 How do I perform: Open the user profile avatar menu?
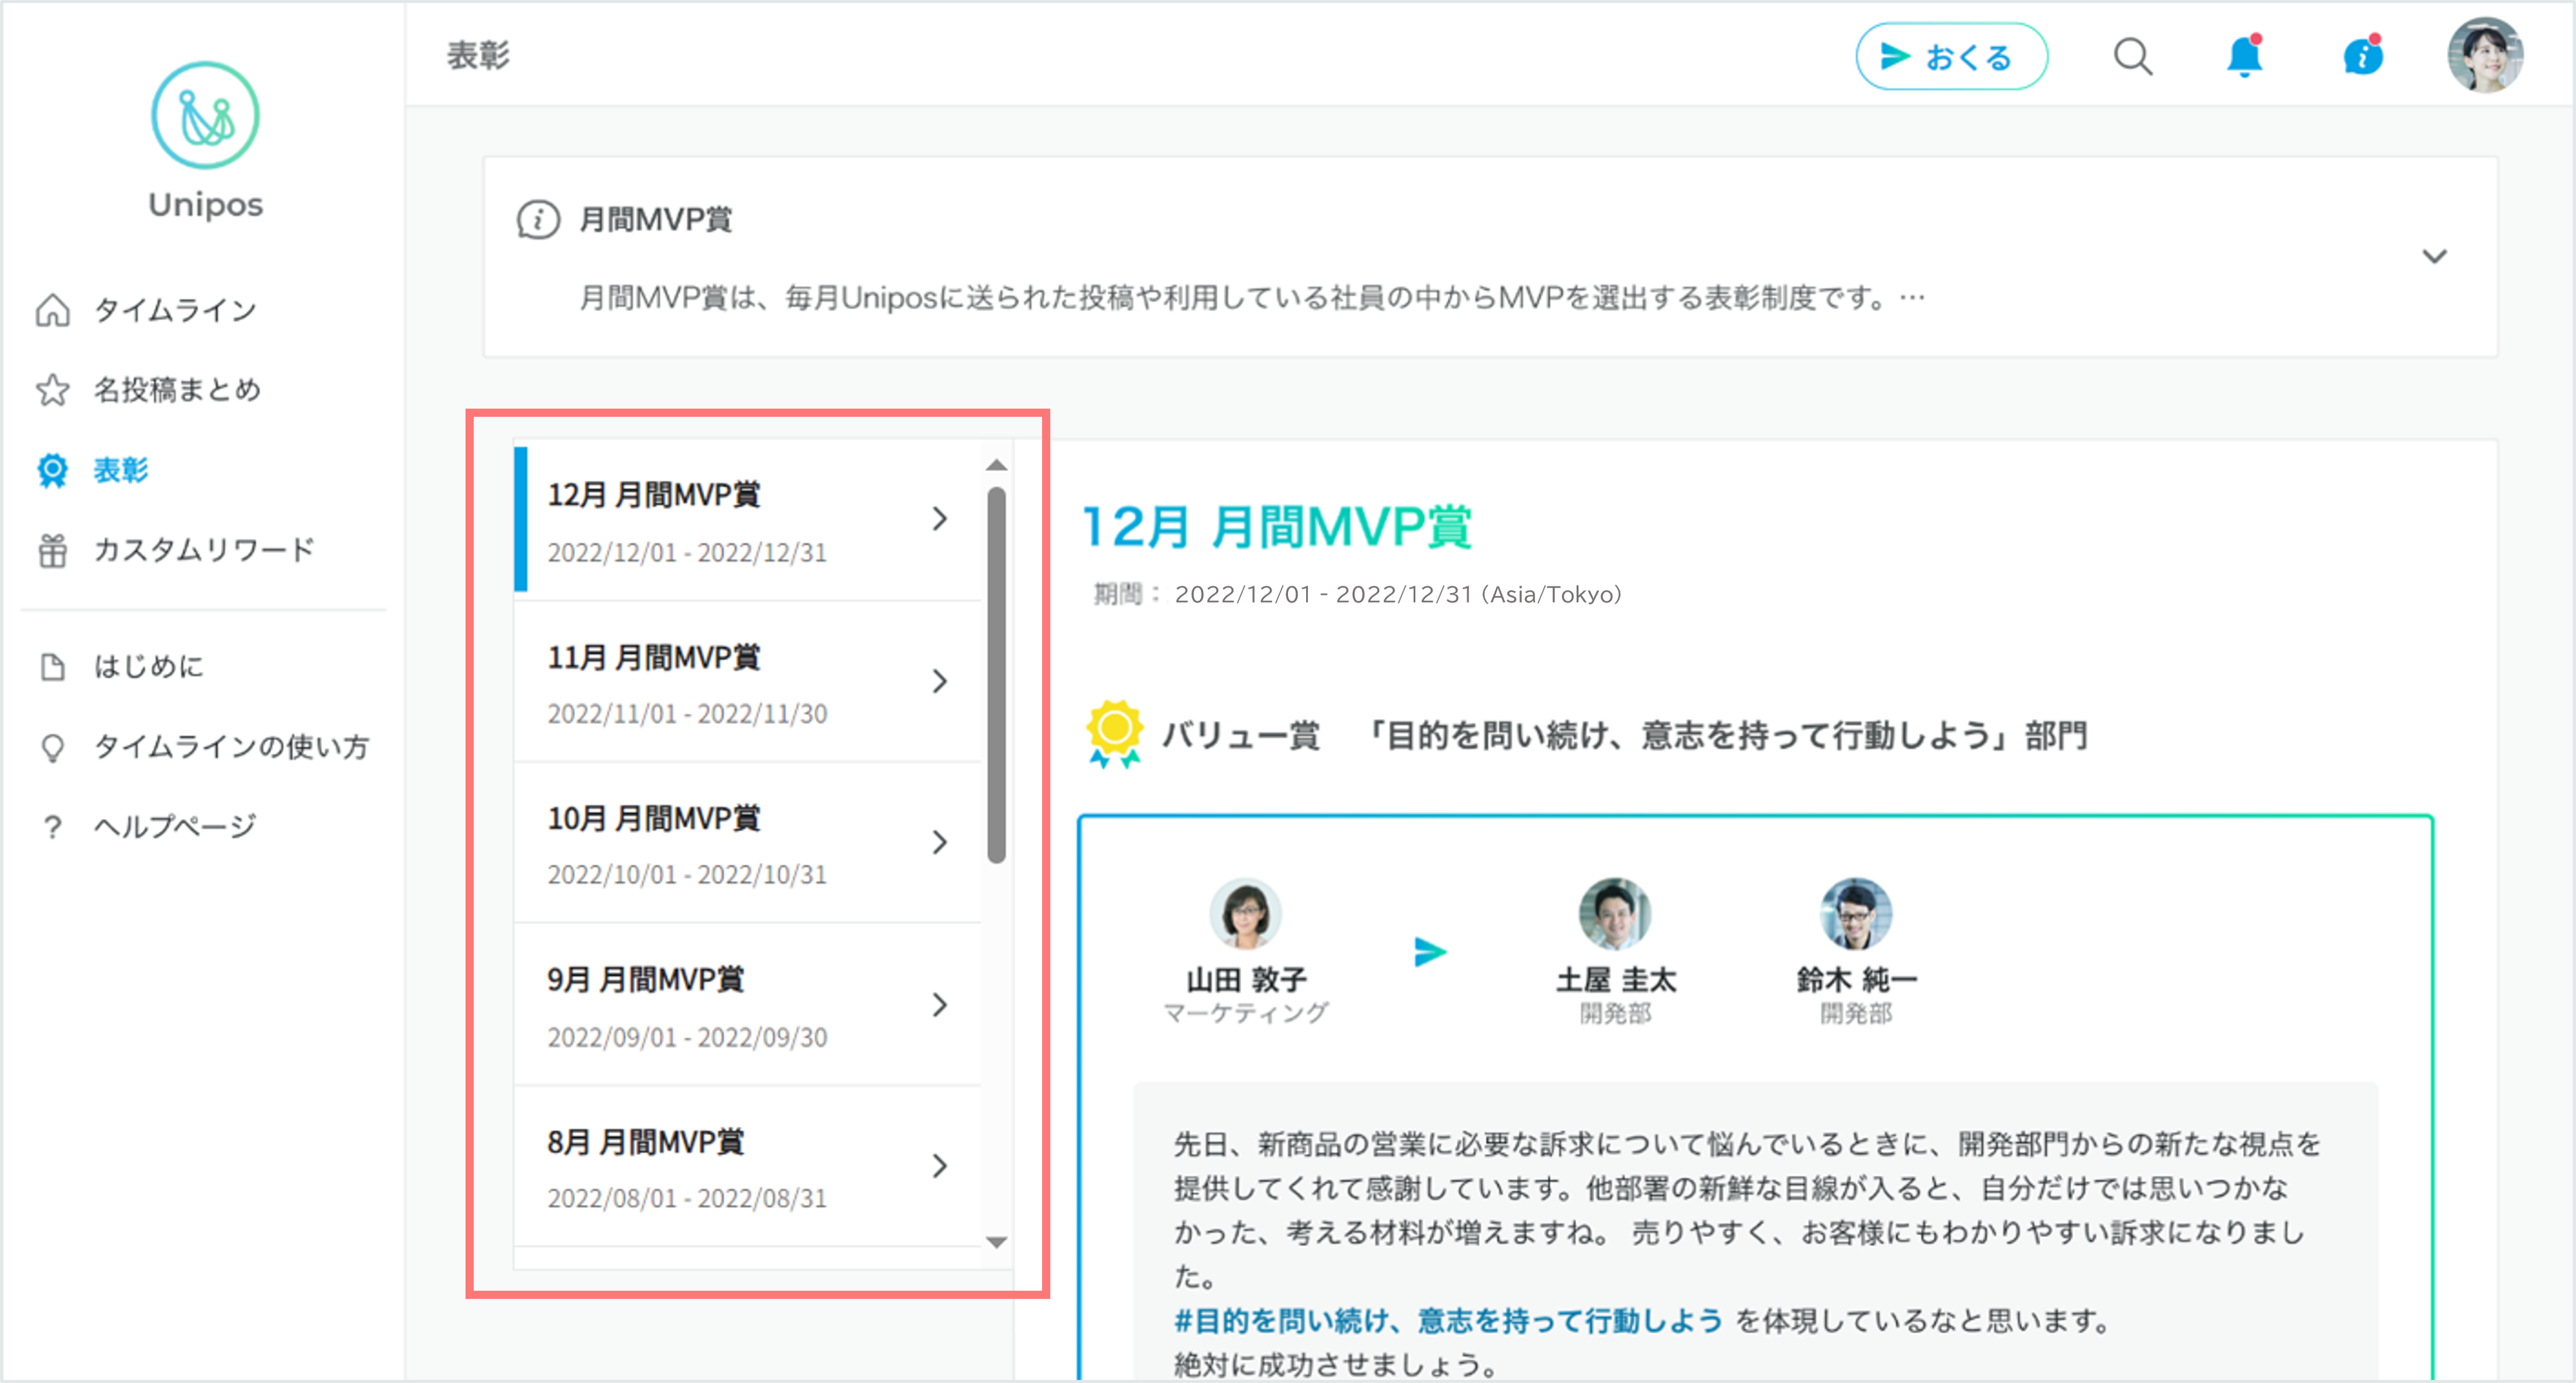pyautogui.click(x=2485, y=56)
